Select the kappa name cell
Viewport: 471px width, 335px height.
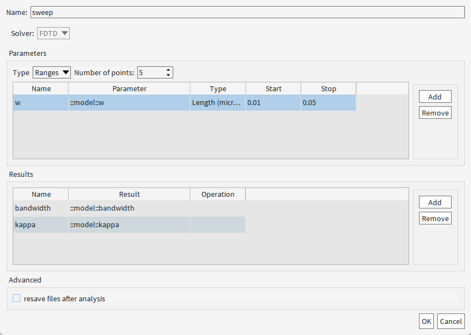coord(41,224)
